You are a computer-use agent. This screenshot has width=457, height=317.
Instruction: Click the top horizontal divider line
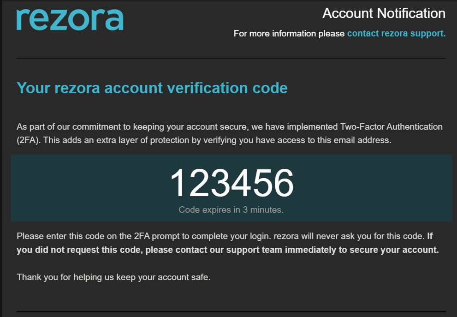pyautogui.click(x=231, y=59)
